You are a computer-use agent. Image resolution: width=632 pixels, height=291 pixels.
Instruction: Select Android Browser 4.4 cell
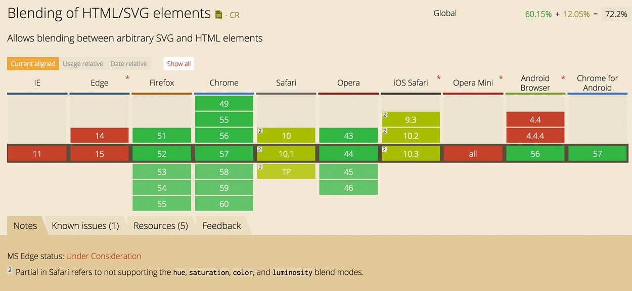535,119
